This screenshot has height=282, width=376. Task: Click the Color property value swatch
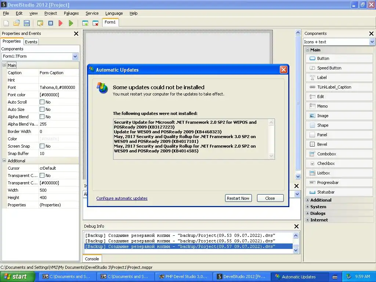(58, 139)
